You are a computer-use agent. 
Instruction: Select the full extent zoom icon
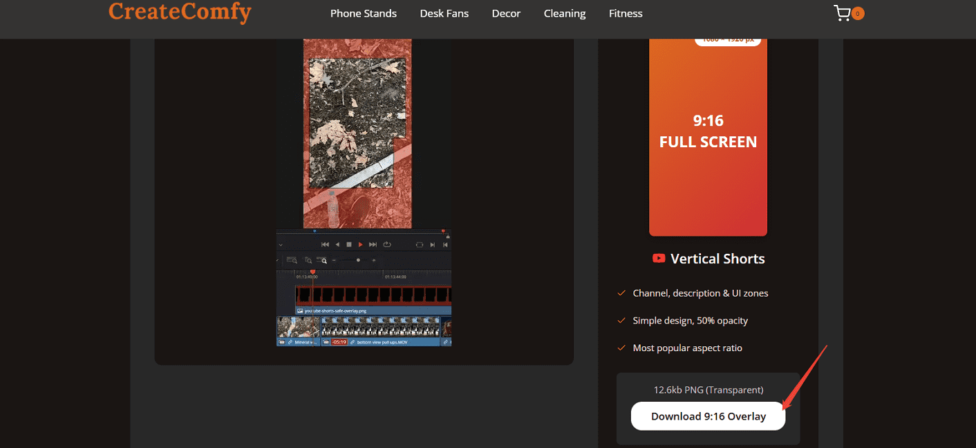293,260
